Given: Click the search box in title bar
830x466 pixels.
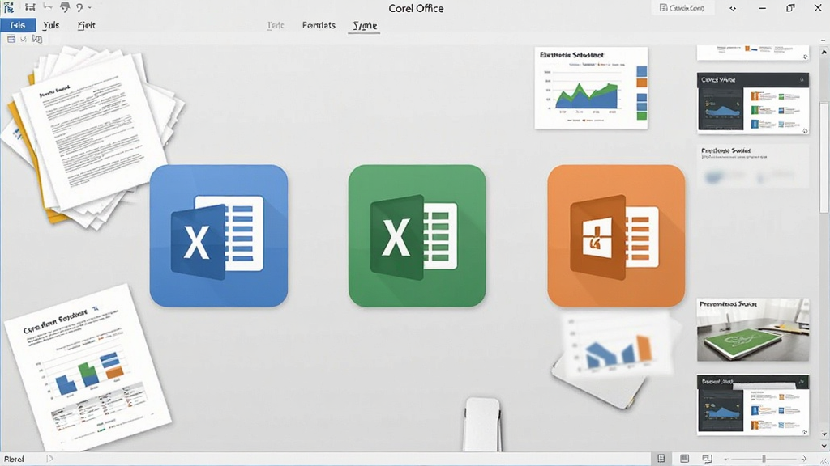Looking at the screenshot, I should click(682, 8).
